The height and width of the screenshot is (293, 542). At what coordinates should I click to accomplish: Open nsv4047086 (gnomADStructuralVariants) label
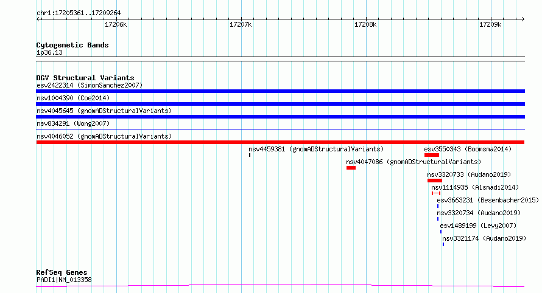coord(414,162)
